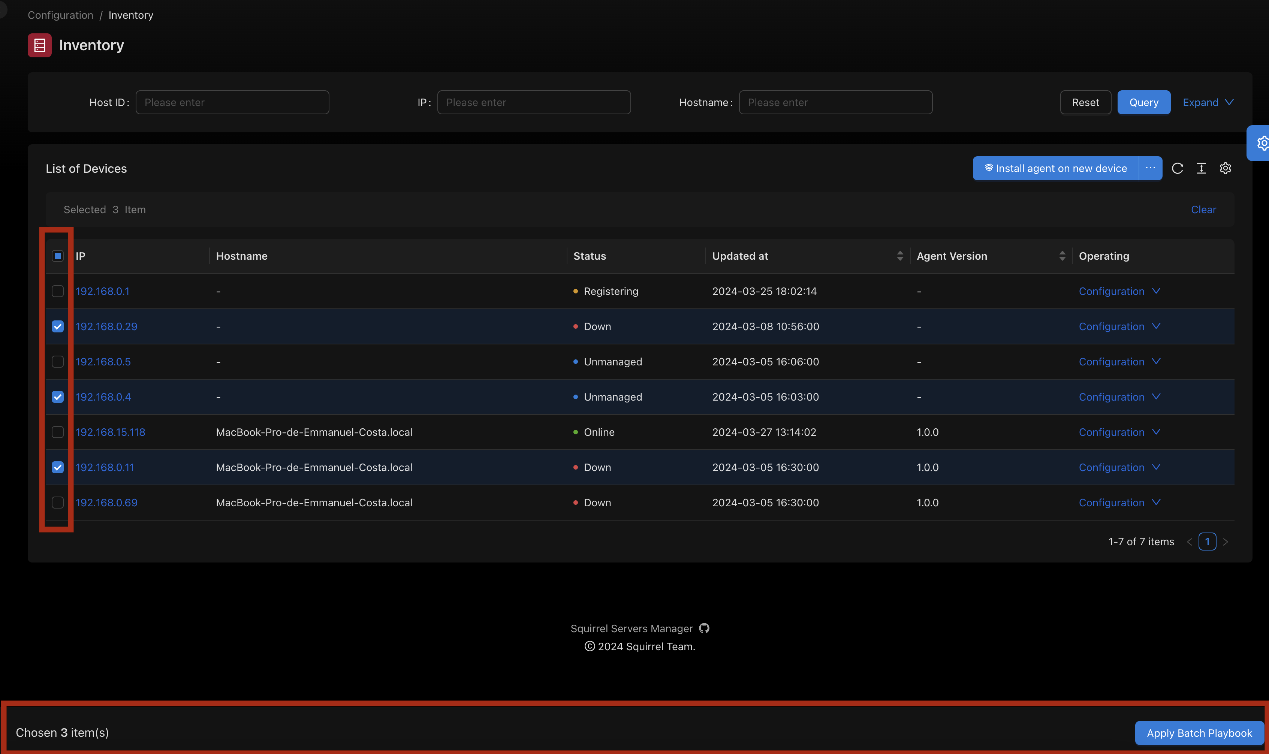The width and height of the screenshot is (1269, 754).
Task: Open column settings gear in List of Devices
Action: coord(1225,168)
